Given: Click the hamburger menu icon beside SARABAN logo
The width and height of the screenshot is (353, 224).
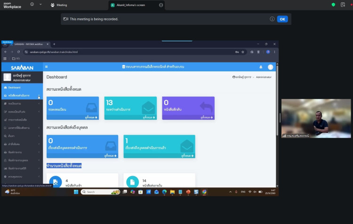Looking at the screenshot, I should tap(47, 67).
